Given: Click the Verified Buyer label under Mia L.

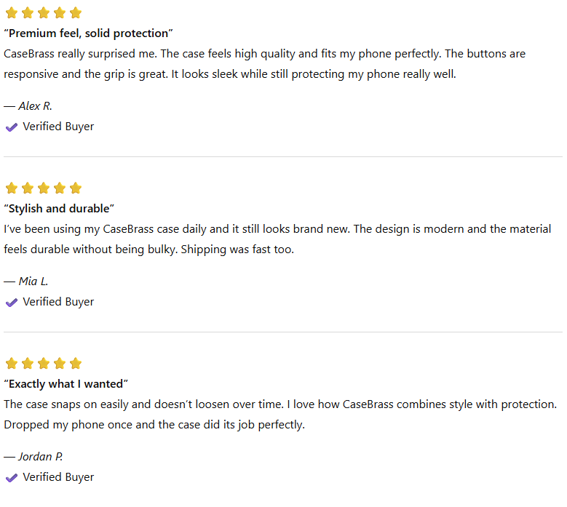Looking at the screenshot, I should [58, 302].
